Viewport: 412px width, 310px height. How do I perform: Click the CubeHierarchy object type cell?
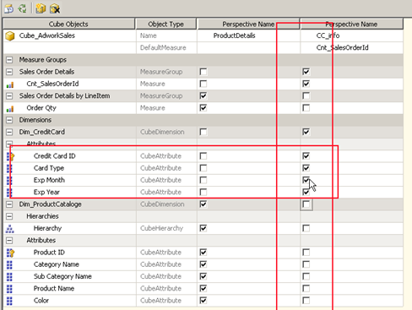pos(166,228)
